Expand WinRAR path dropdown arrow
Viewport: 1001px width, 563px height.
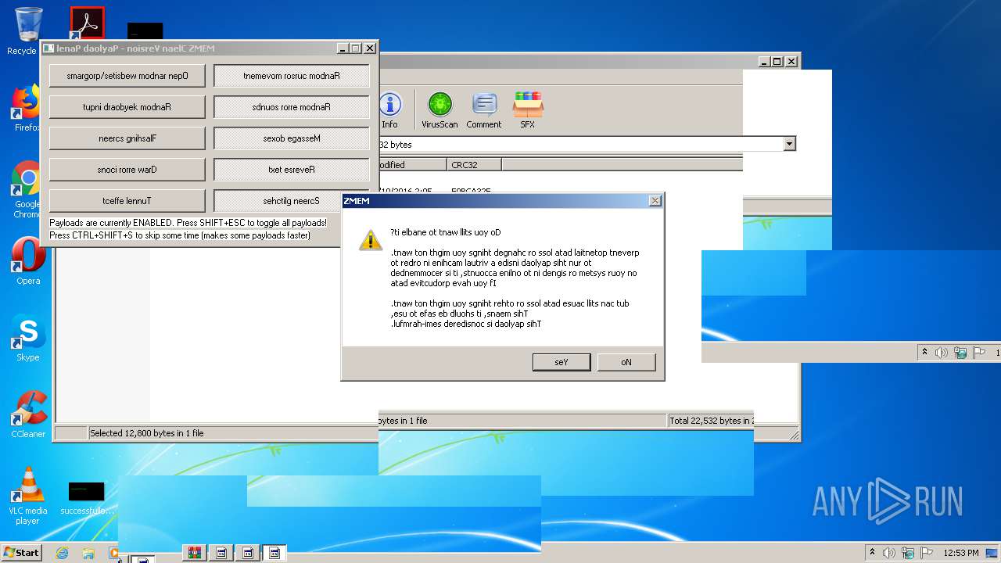[x=789, y=144]
